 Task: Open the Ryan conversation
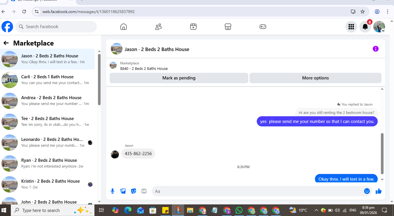point(47,164)
